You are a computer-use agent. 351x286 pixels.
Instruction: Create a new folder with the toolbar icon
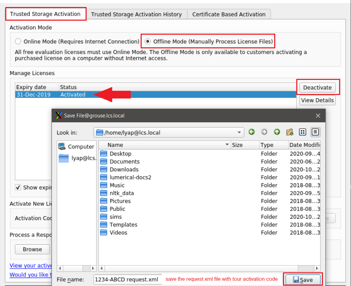click(290, 132)
